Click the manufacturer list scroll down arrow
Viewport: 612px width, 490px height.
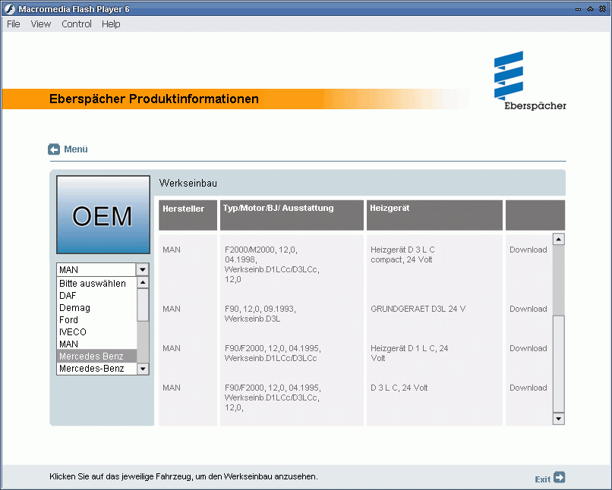[143, 369]
